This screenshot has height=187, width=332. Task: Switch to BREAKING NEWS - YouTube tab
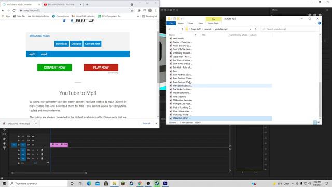pyautogui.click(x=61, y=5)
